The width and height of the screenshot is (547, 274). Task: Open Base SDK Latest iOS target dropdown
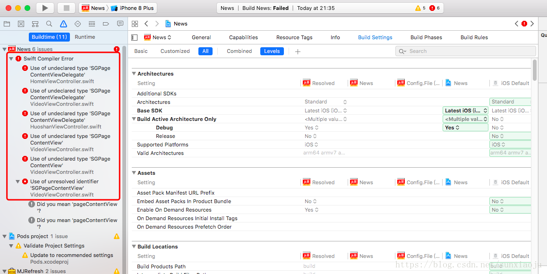click(x=465, y=110)
